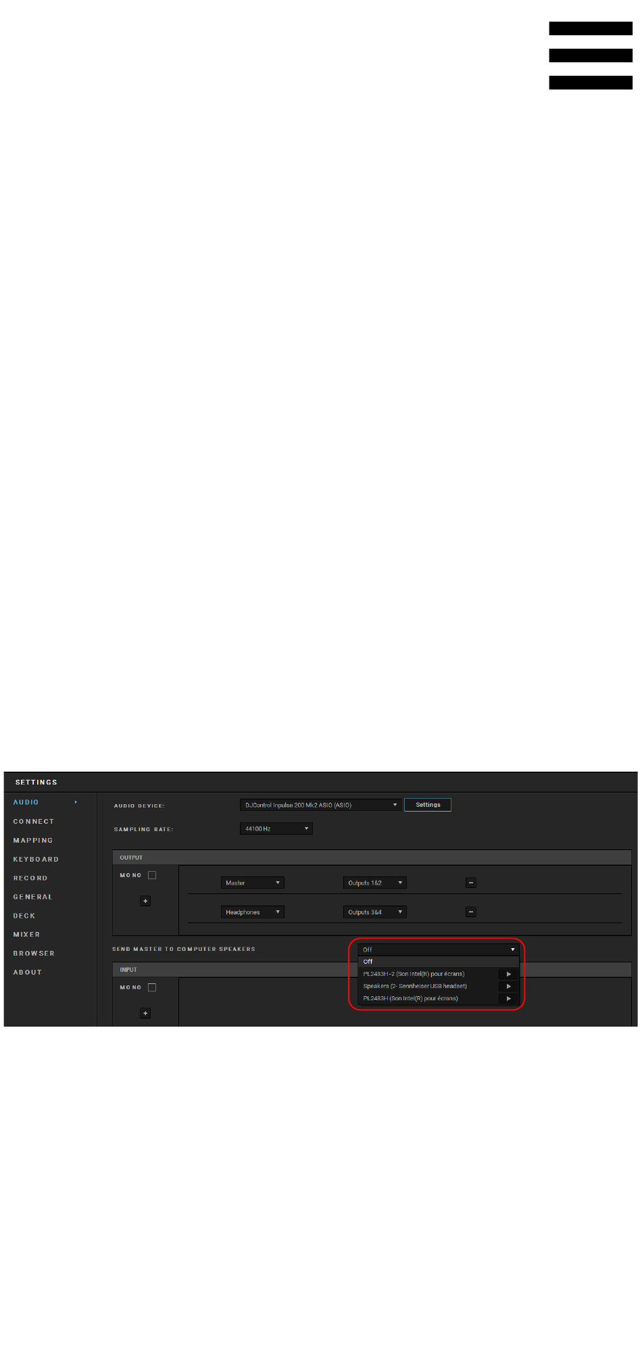Switch to the Record settings section
642x1356 pixels.
point(30,878)
